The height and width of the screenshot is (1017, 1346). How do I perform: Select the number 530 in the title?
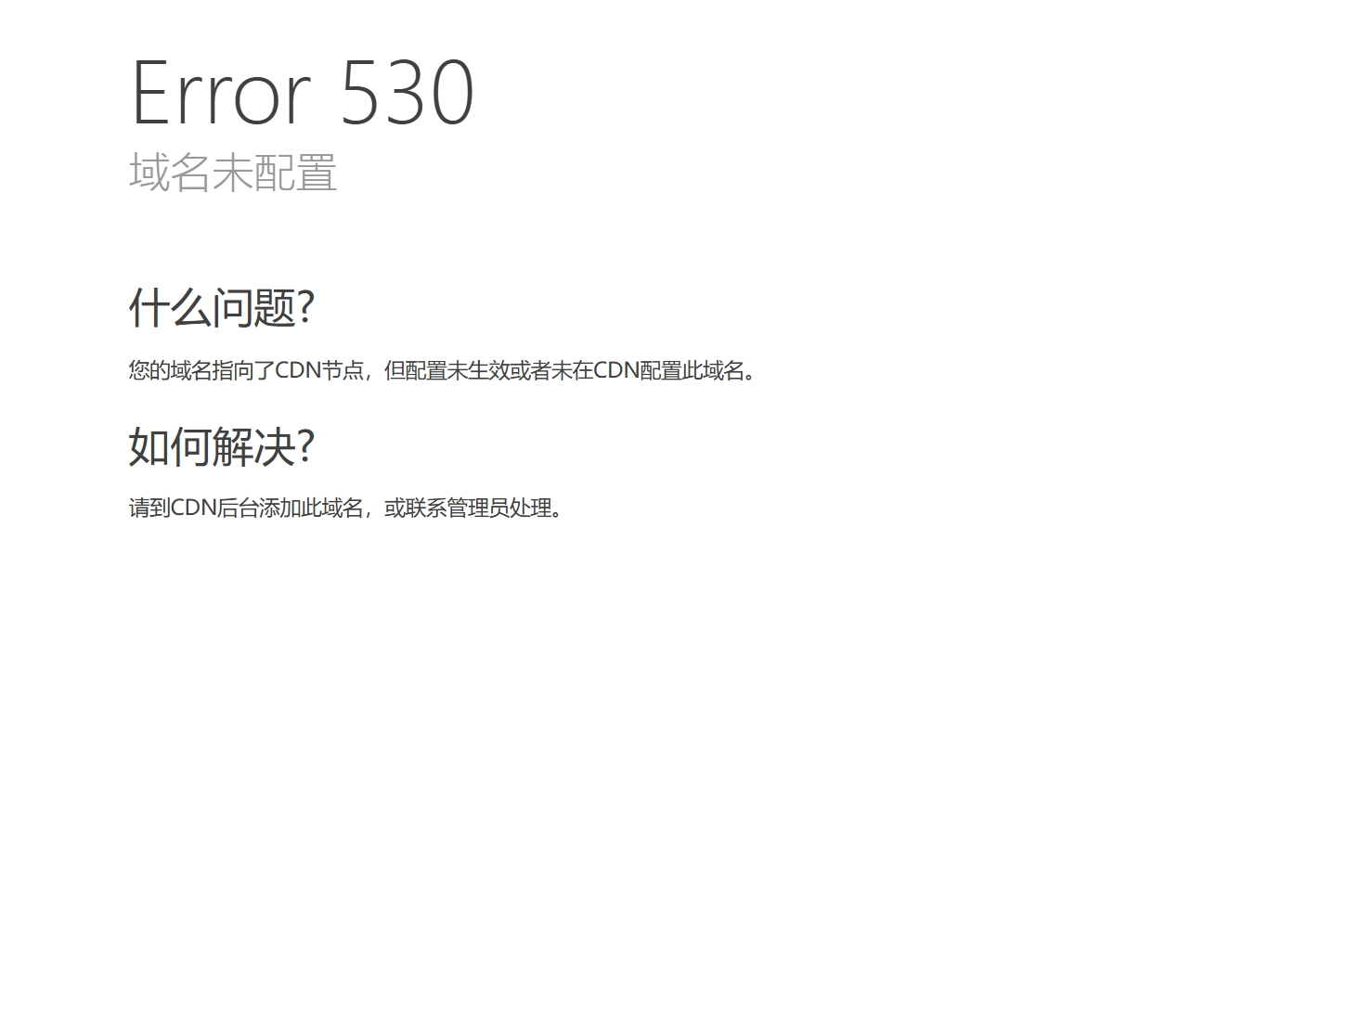(408, 92)
